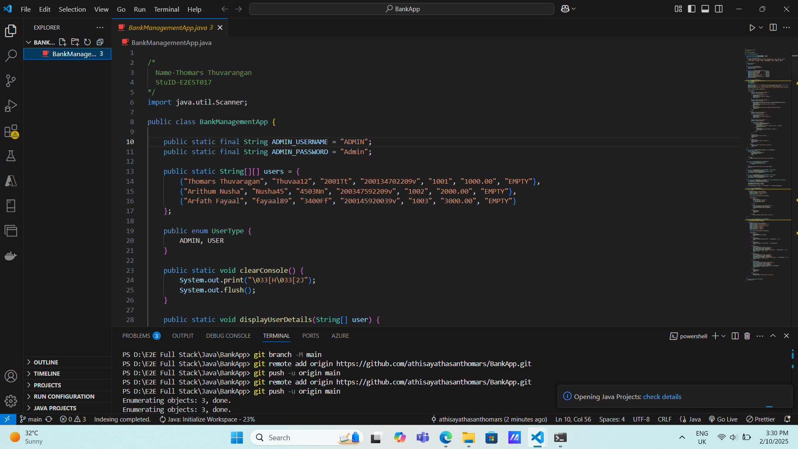Open the Accounts menu icon
The width and height of the screenshot is (798, 449).
pos(11,376)
